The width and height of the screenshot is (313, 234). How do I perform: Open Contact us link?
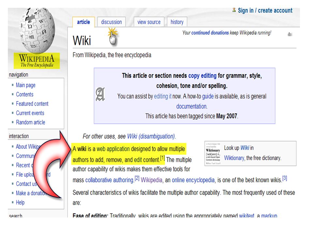click(x=26, y=184)
